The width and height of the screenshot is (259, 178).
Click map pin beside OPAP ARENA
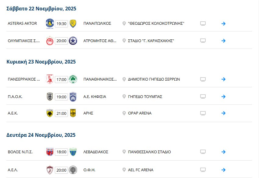[124, 113]
